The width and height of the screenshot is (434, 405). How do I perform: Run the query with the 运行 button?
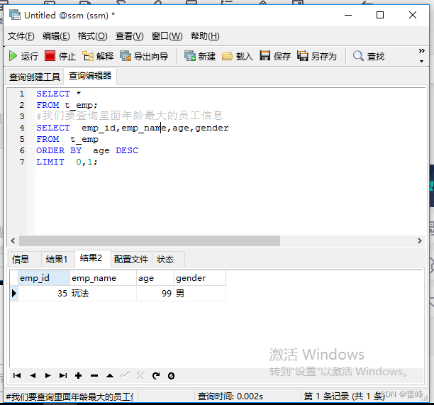23,56
